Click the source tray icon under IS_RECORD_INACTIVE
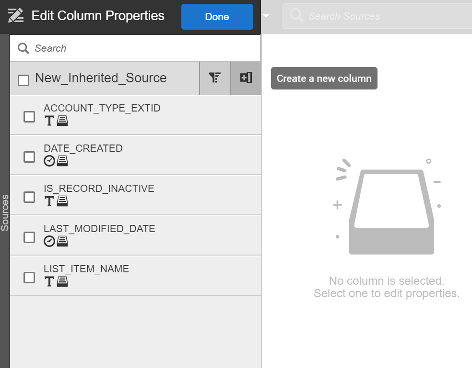472x368 pixels. coord(62,201)
